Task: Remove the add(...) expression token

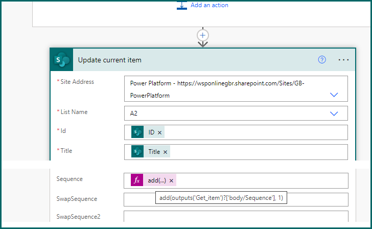Action: (x=171, y=180)
